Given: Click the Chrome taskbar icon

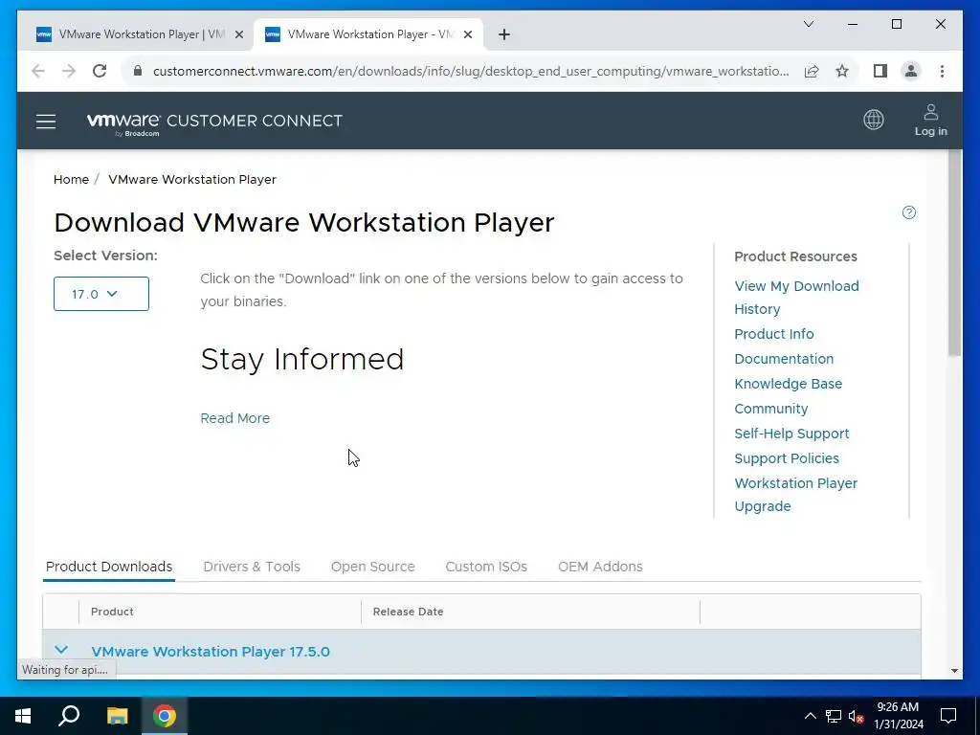Looking at the screenshot, I should pyautogui.click(x=165, y=716).
